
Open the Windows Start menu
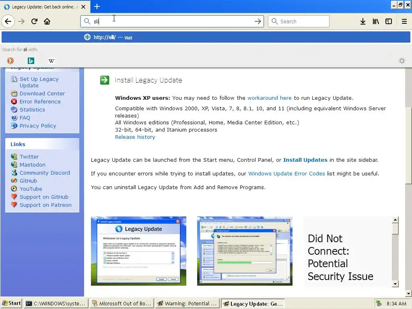pyautogui.click(x=11, y=303)
